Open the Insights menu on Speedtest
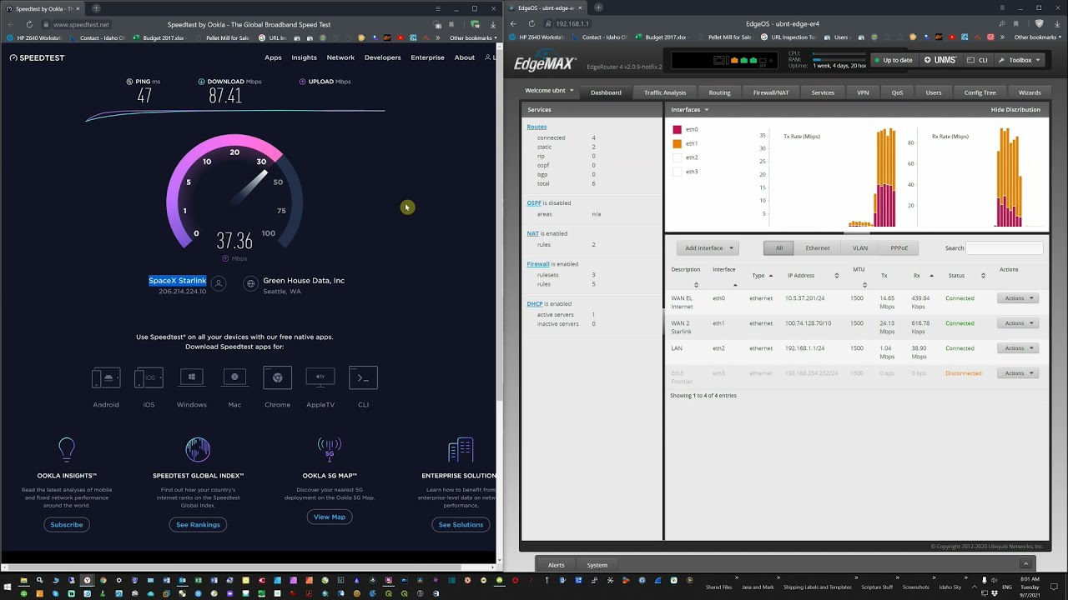 tap(304, 57)
